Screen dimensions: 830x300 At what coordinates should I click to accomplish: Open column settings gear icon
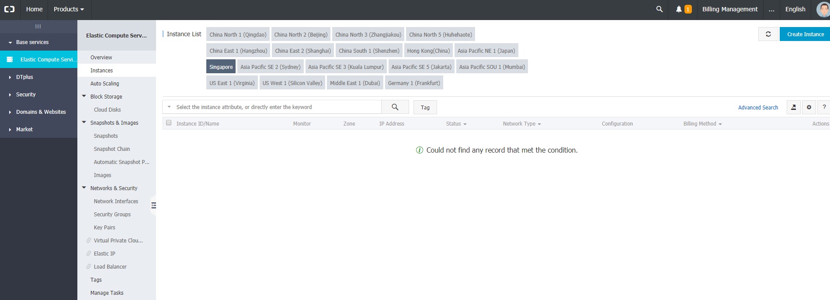pyautogui.click(x=809, y=107)
